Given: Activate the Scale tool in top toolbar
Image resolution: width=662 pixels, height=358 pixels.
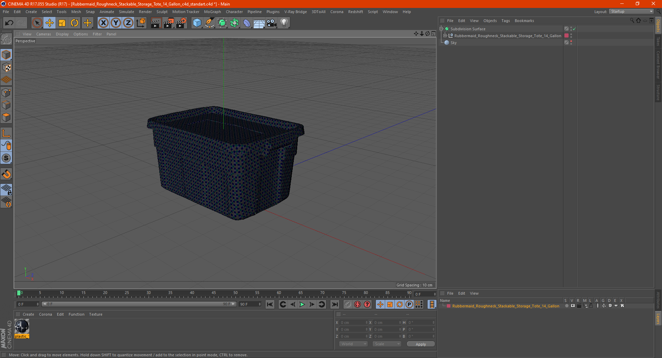Looking at the screenshot, I should click(x=62, y=23).
